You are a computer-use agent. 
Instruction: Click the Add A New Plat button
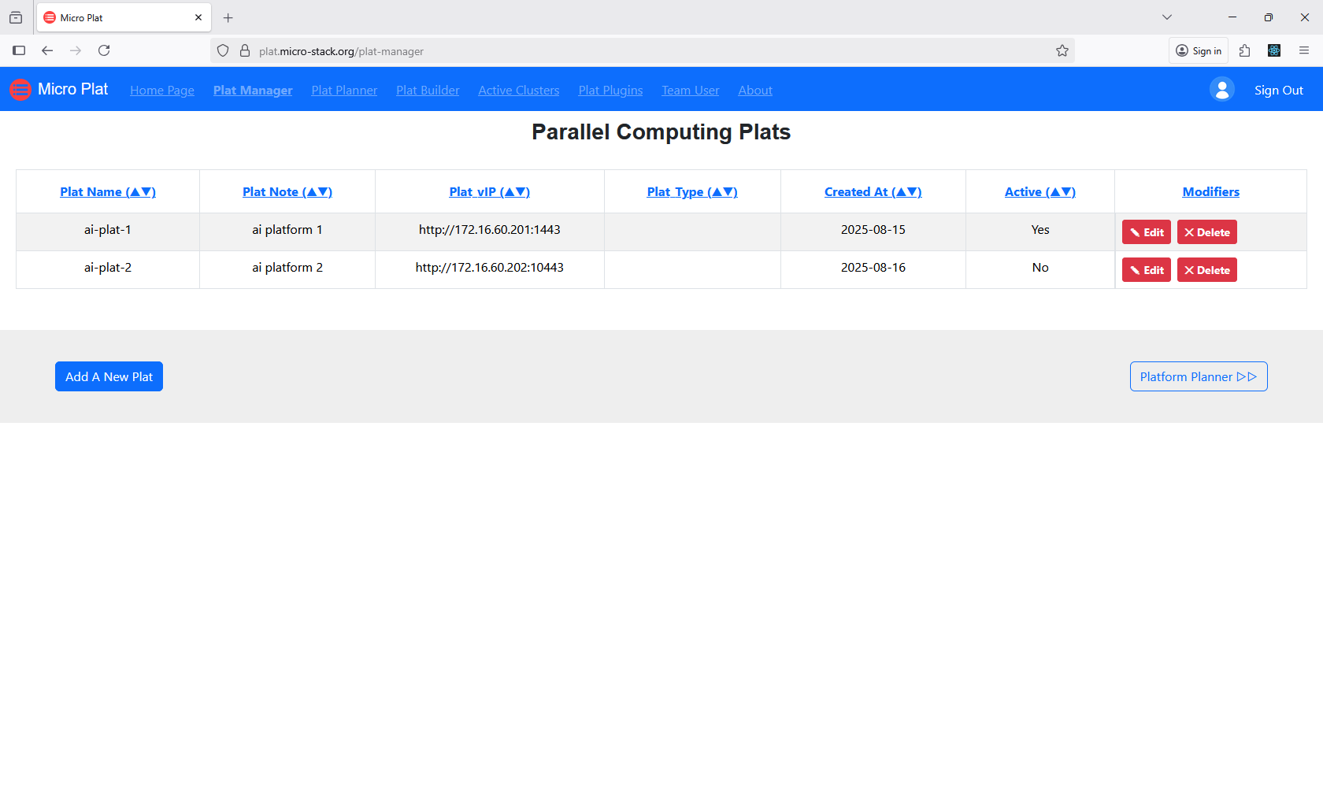[109, 376]
